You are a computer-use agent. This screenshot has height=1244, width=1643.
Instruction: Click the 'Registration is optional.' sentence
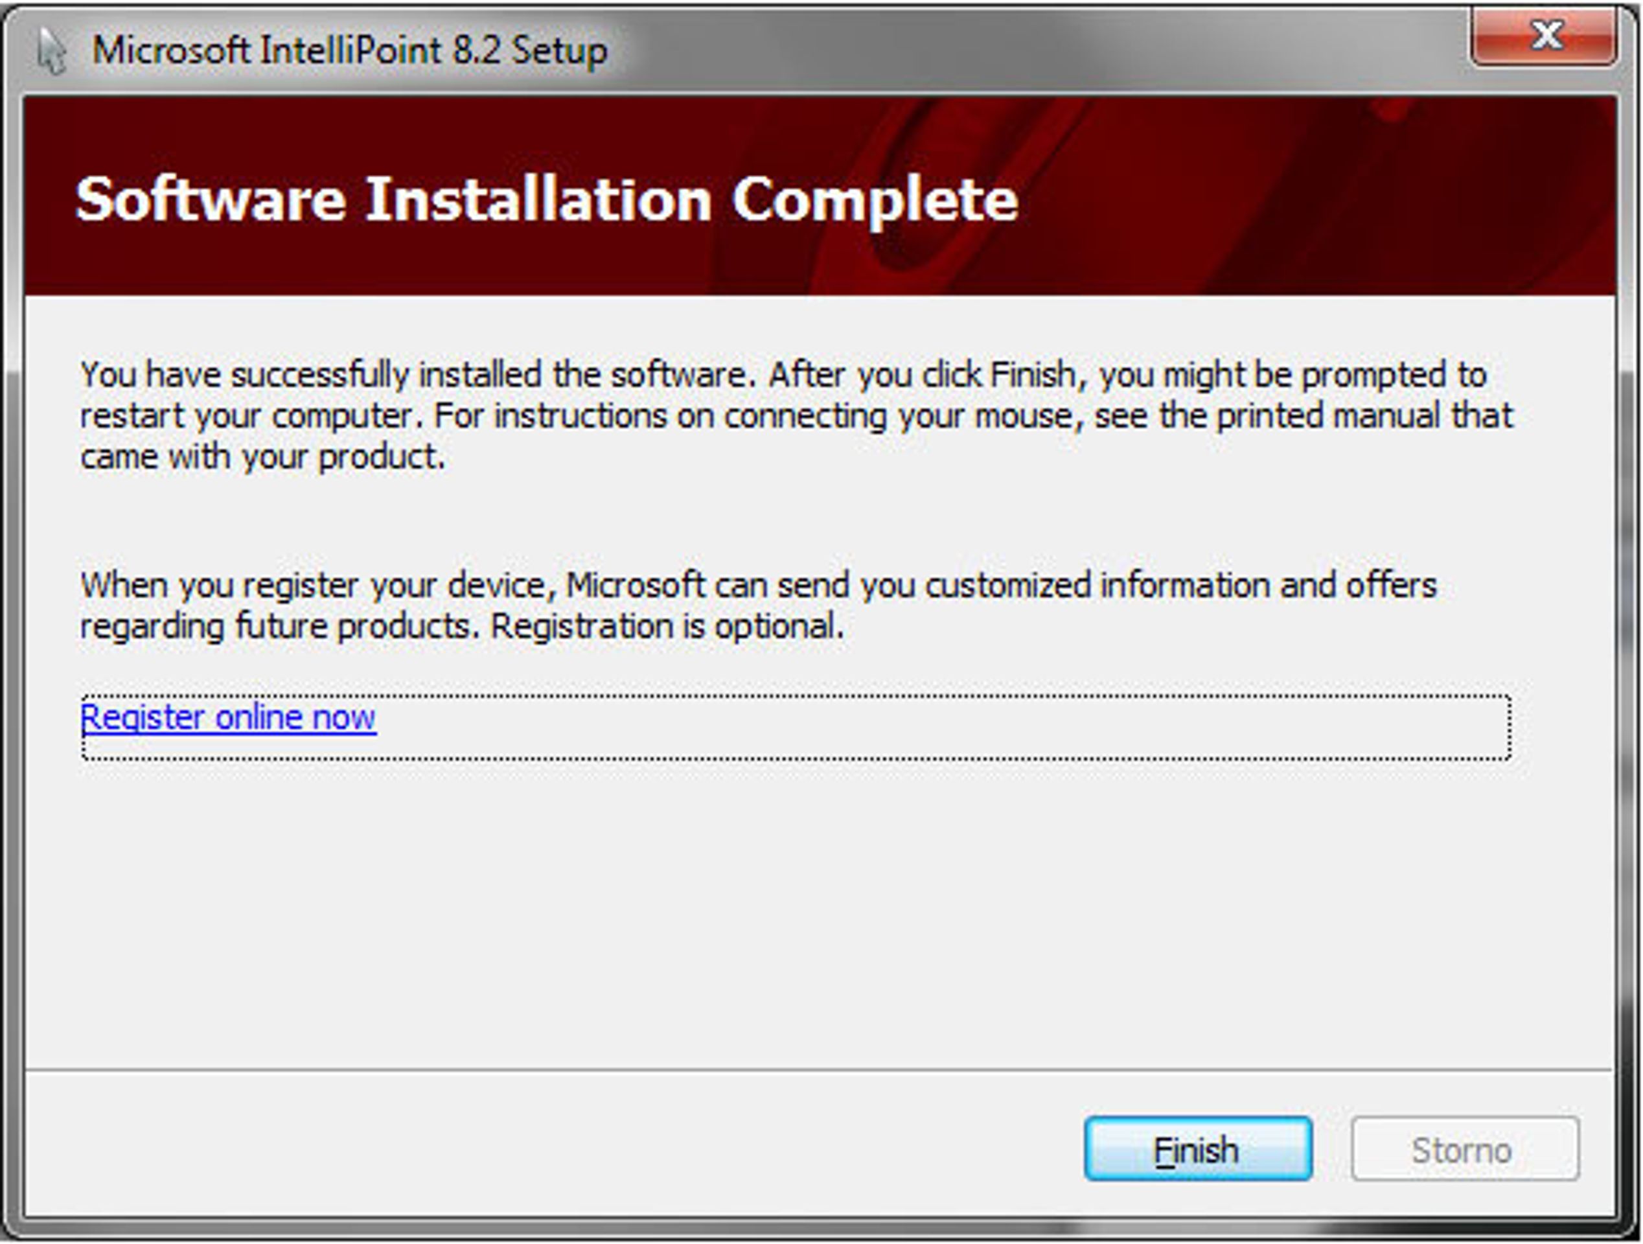tap(667, 625)
